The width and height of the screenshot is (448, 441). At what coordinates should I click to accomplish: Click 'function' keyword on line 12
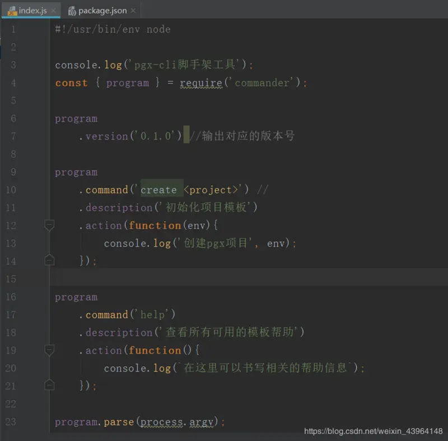coord(155,225)
